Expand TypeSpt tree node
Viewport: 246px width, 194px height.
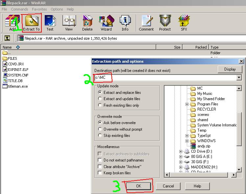[x=187, y=136]
